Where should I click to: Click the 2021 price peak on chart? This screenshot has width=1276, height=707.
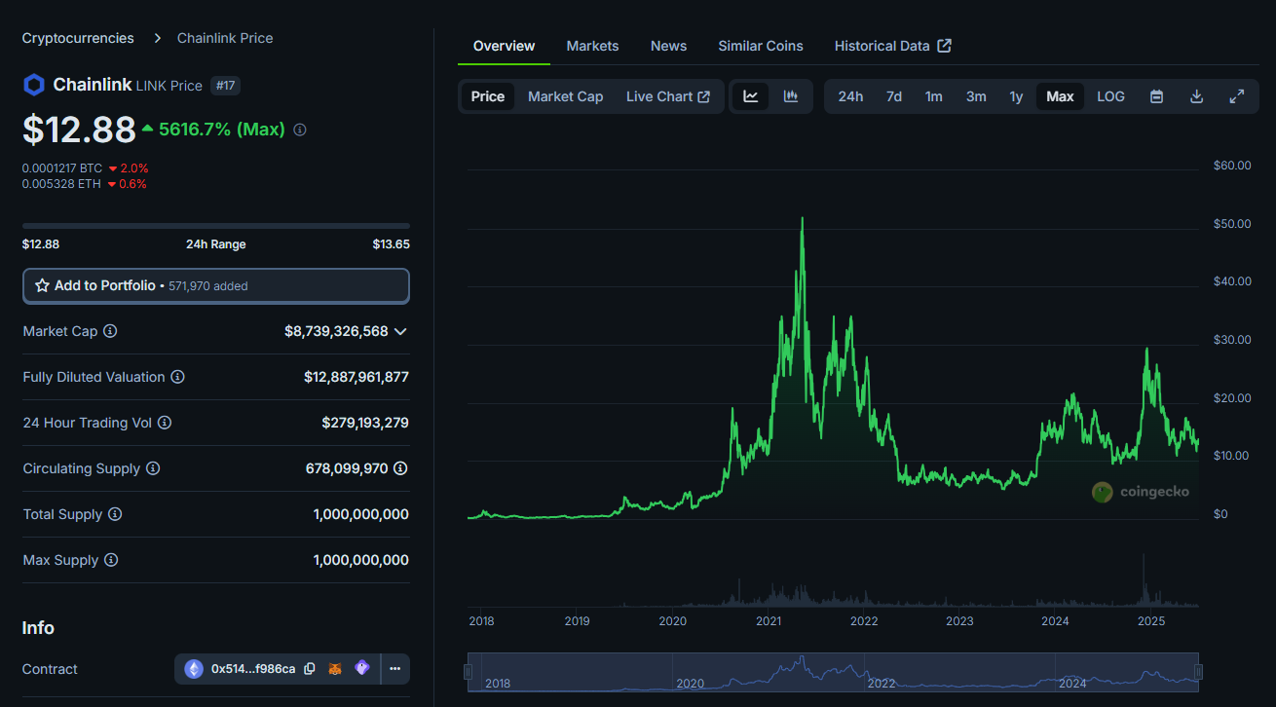point(803,218)
